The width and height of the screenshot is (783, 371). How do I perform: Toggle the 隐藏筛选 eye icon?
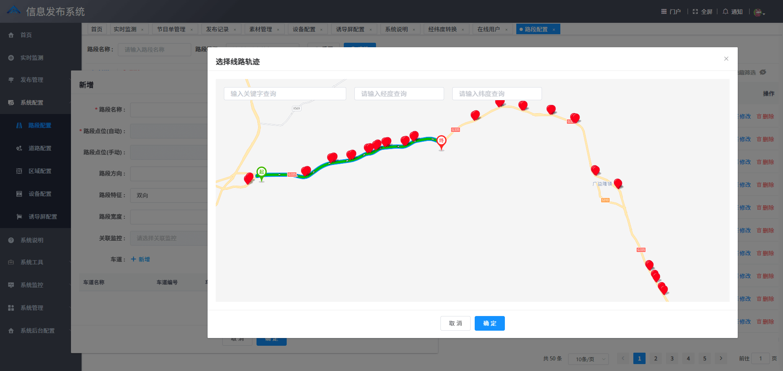tap(763, 72)
